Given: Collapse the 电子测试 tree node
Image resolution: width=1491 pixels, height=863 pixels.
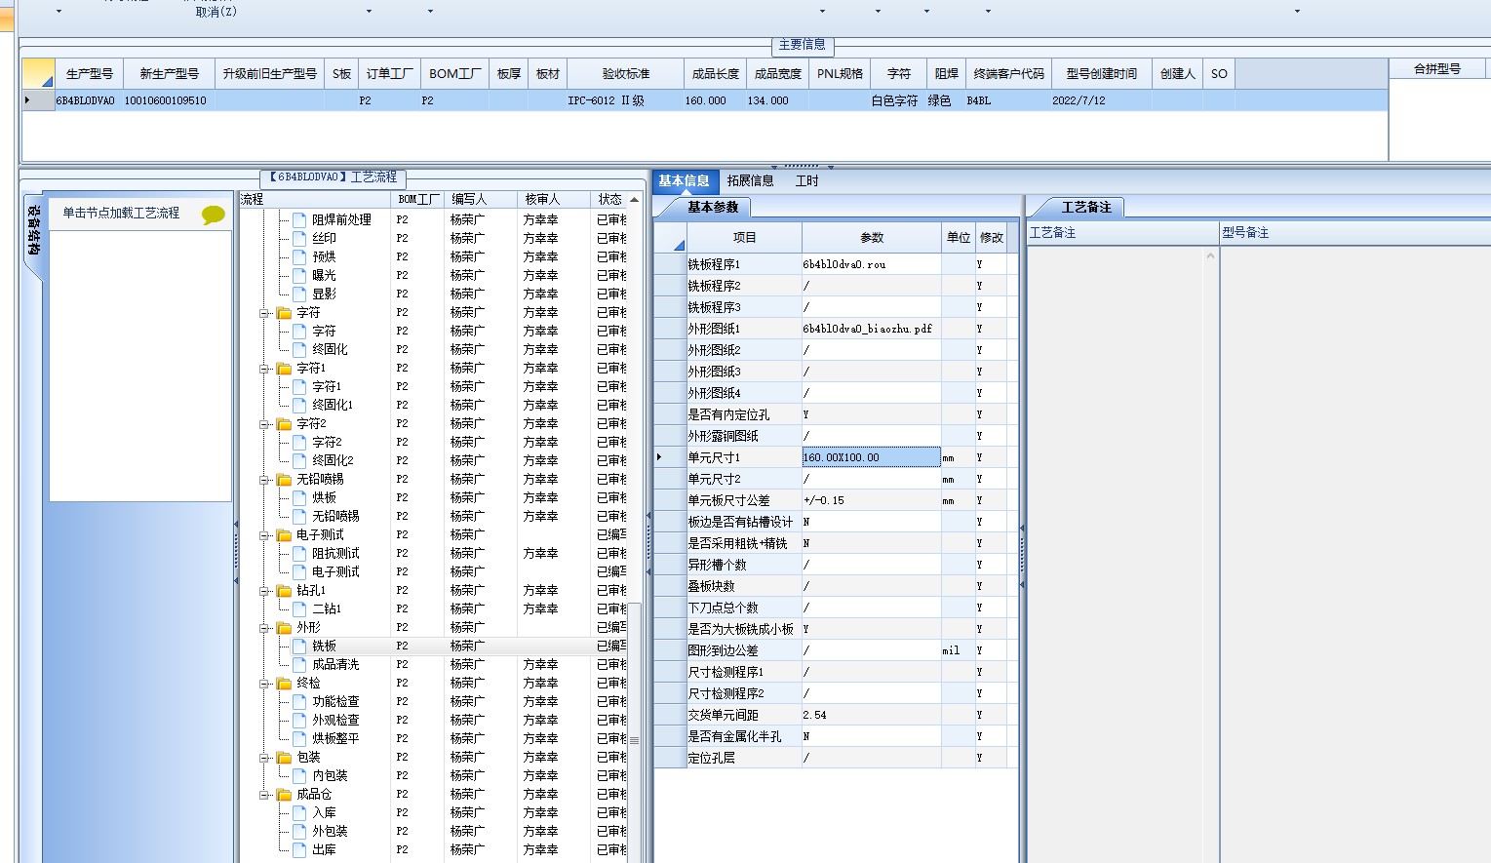Looking at the screenshot, I should coord(264,535).
